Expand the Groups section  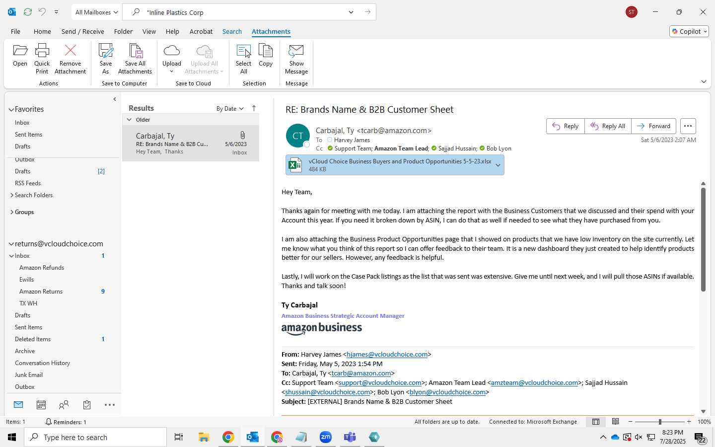pos(12,212)
